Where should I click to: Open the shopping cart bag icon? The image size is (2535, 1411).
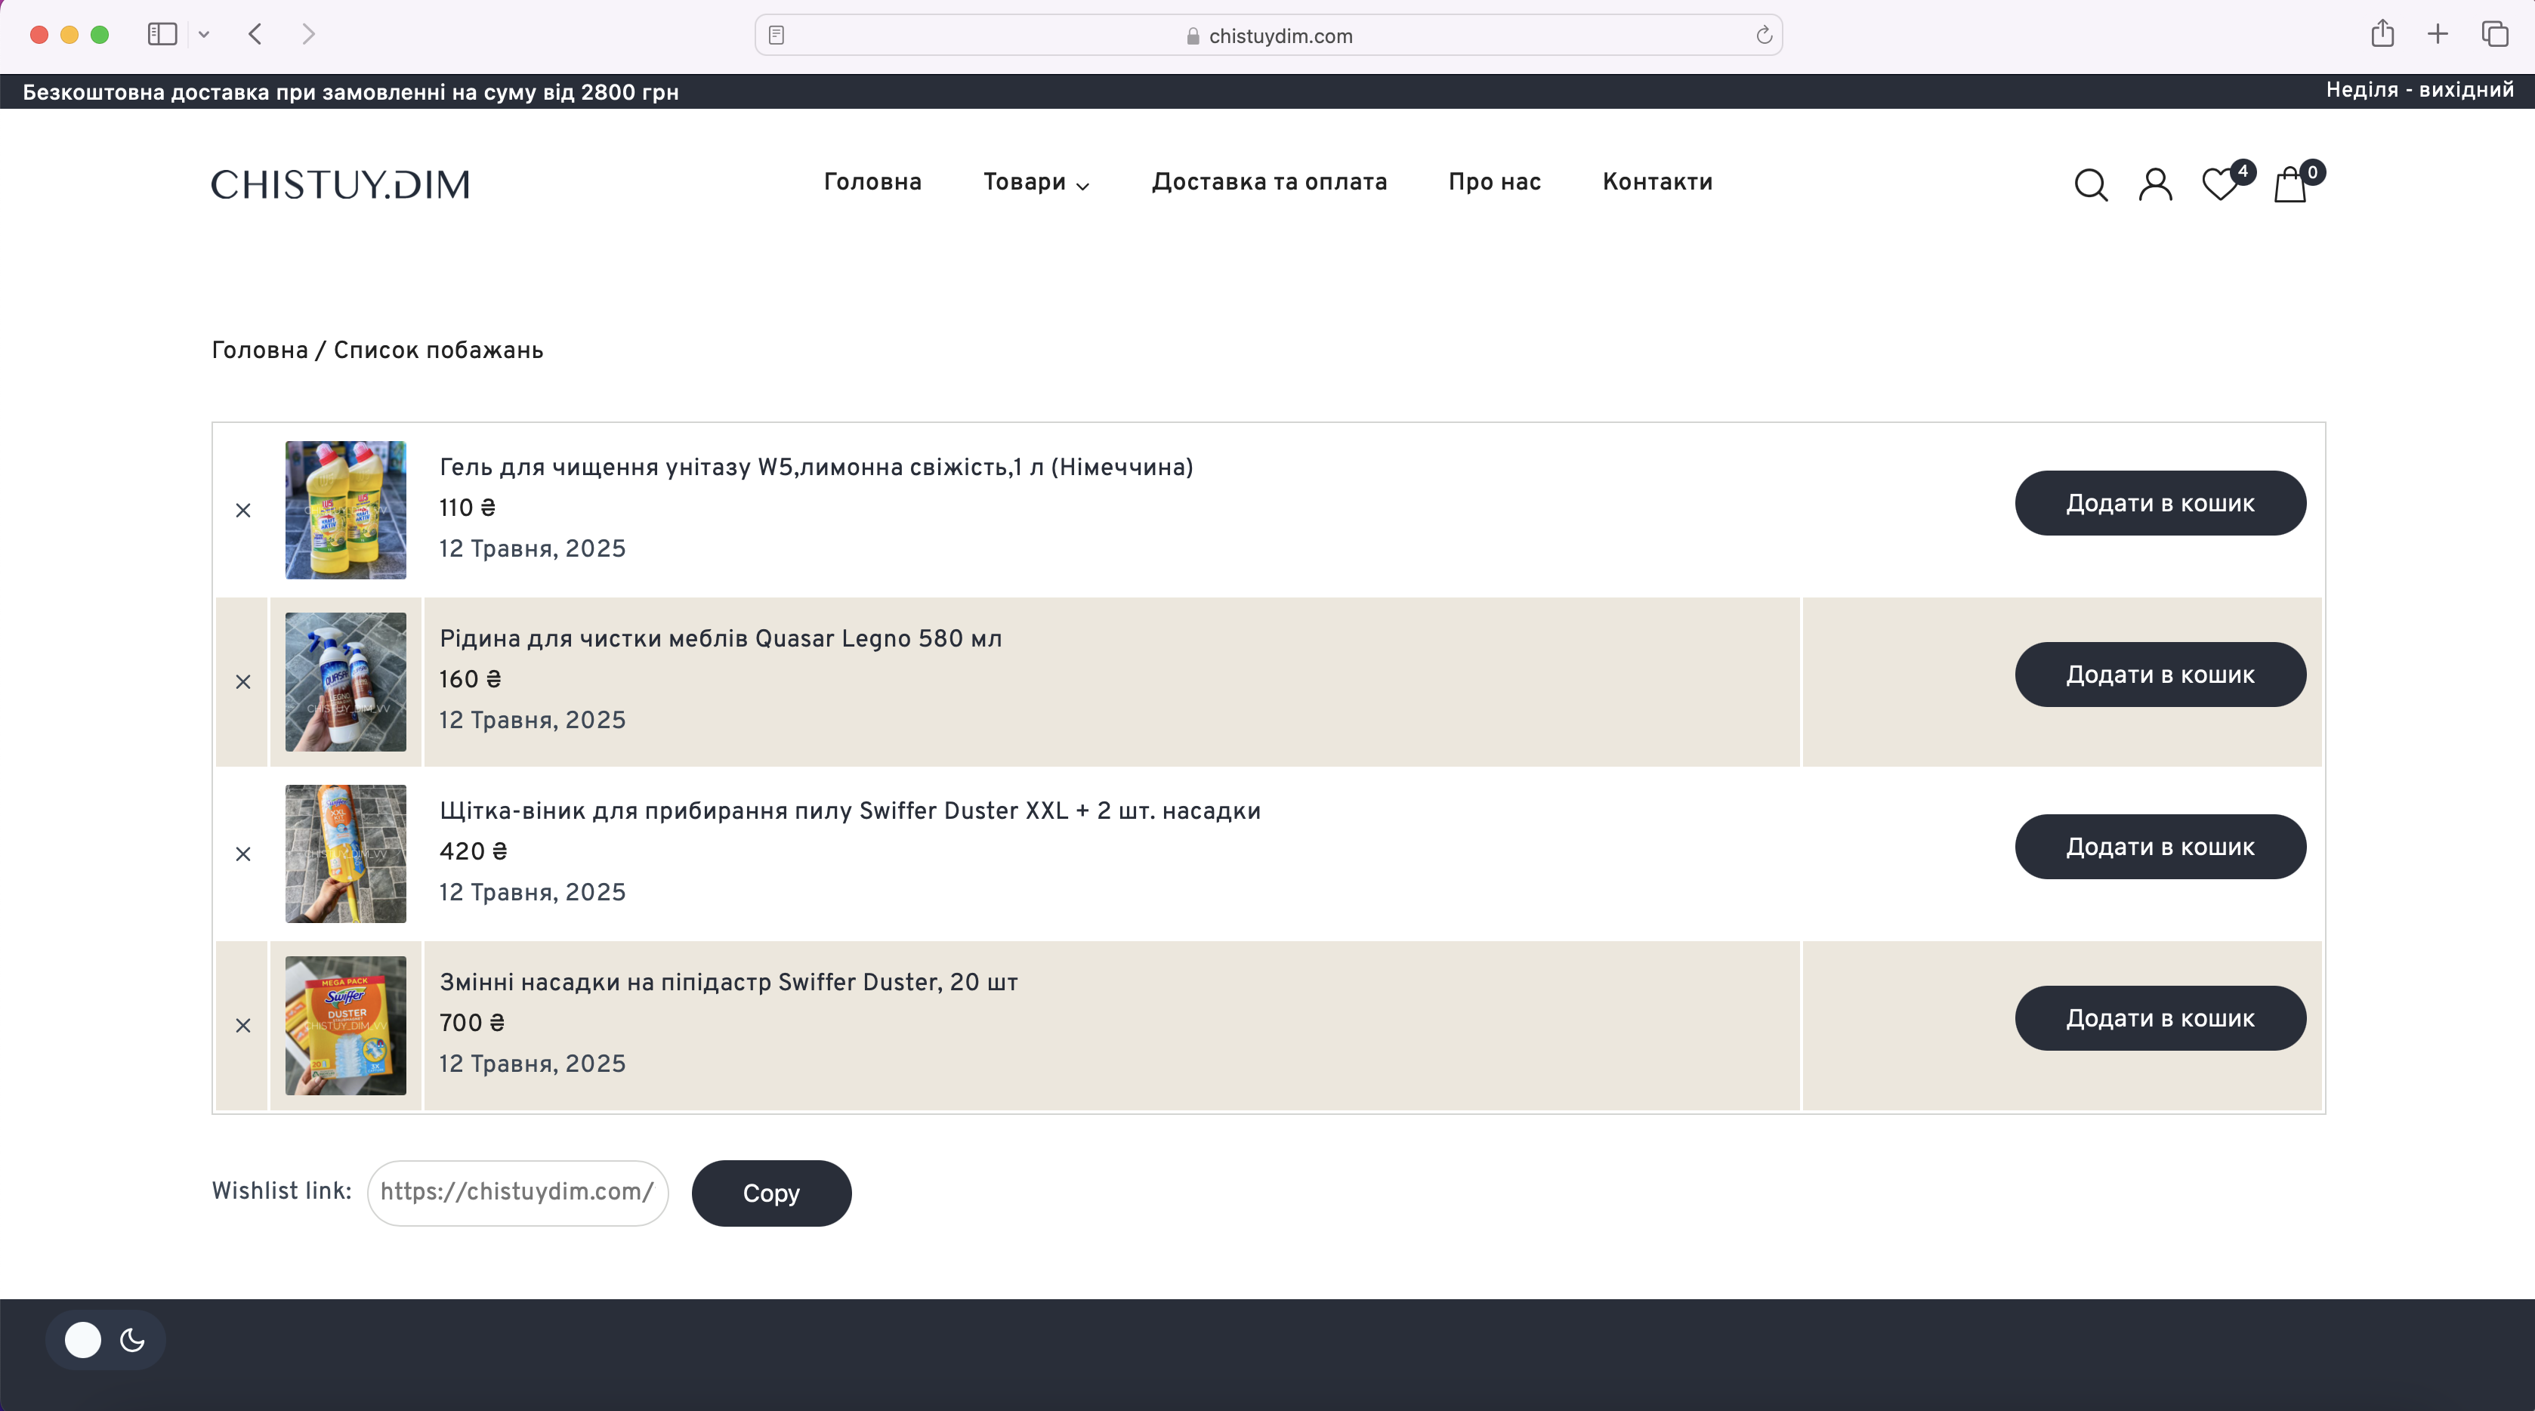[x=2290, y=184]
